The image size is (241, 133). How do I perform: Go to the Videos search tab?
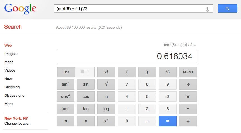tap(10, 70)
